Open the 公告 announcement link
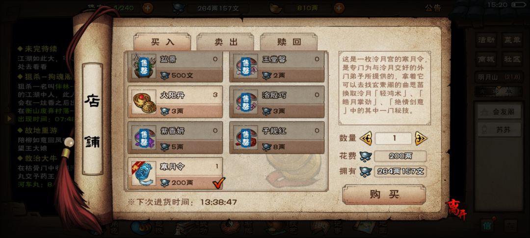530x238 pixels. click(x=433, y=8)
